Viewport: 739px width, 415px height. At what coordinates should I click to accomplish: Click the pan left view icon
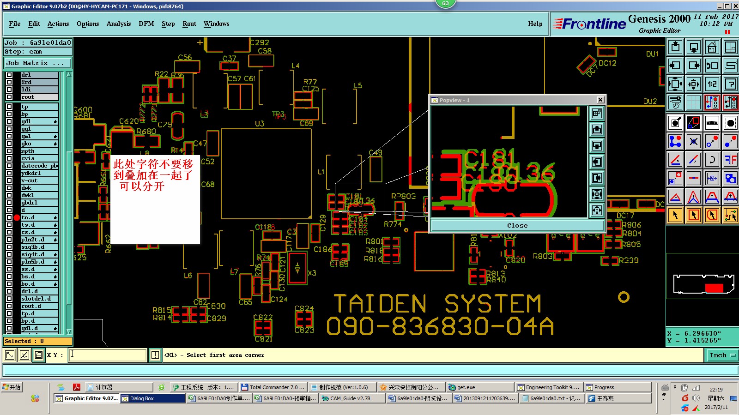click(x=675, y=65)
